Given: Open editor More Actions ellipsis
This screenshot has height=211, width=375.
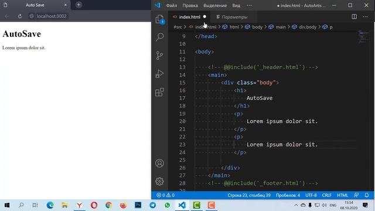Looking at the screenshot, I should pyautogui.click(x=365, y=16).
